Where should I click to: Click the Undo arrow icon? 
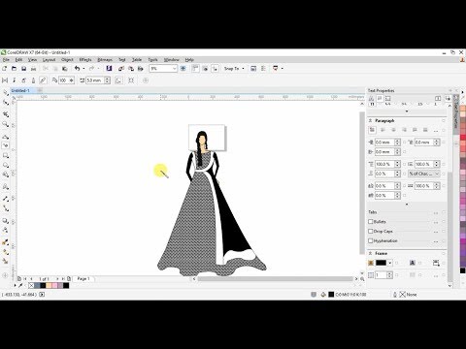[77, 68]
